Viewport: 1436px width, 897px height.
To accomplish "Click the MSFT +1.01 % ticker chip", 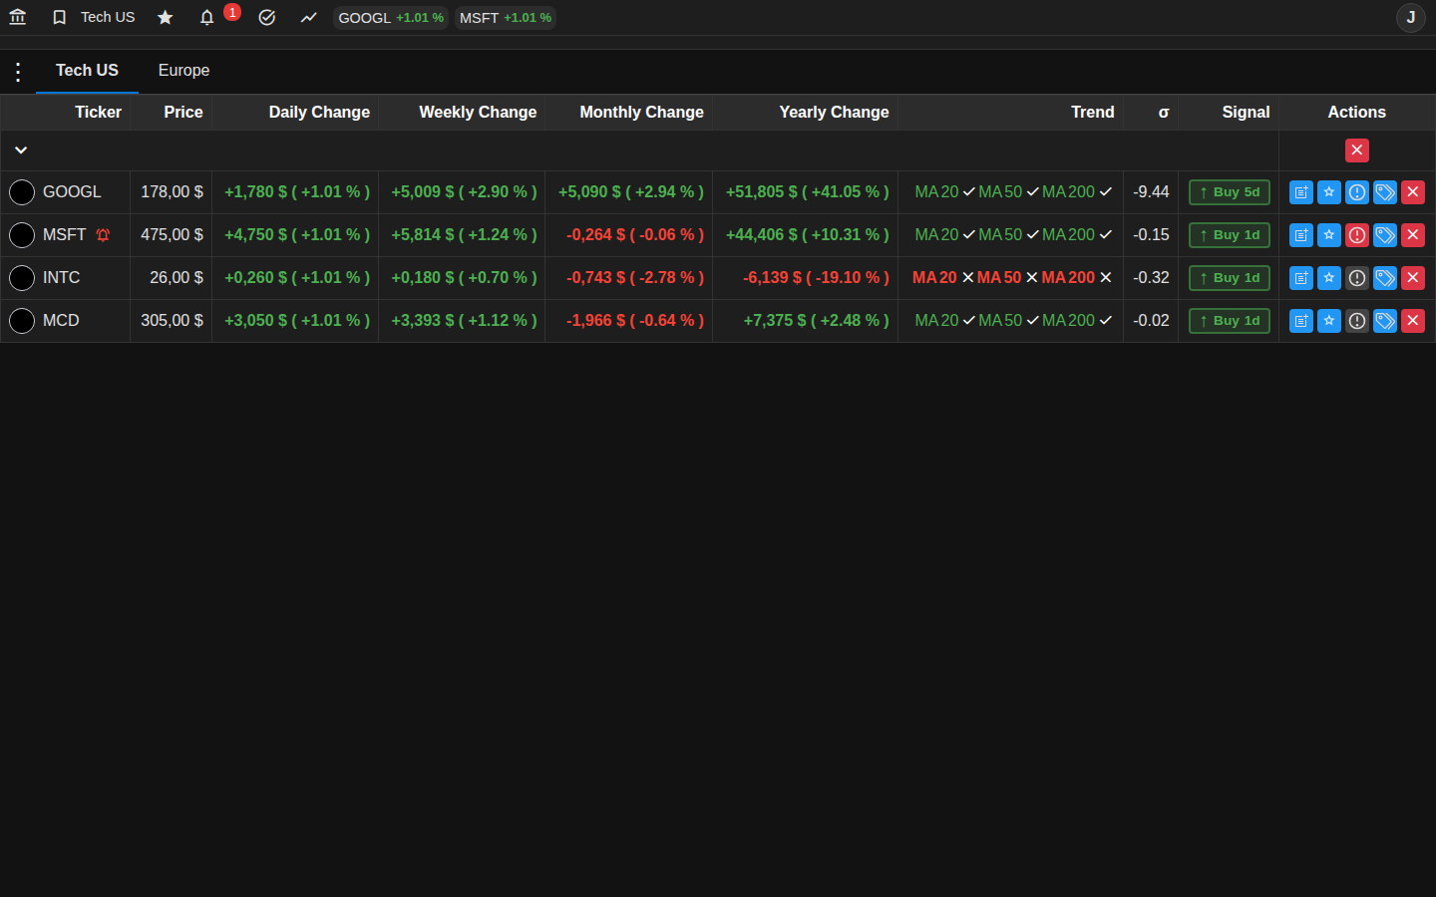I will point(506,18).
